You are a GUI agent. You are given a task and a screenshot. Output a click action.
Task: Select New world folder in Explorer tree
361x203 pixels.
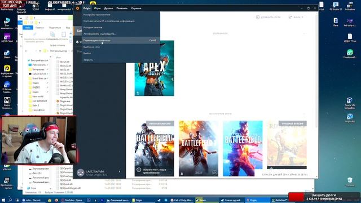[36, 96]
